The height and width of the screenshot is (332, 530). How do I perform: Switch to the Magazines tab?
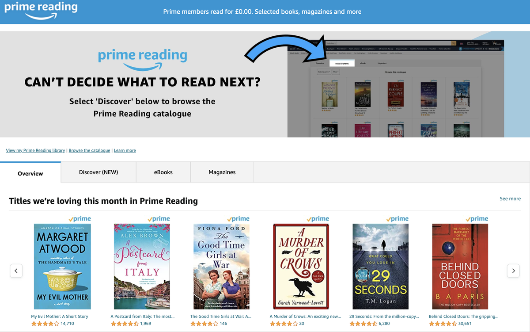pyautogui.click(x=222, y=172)
